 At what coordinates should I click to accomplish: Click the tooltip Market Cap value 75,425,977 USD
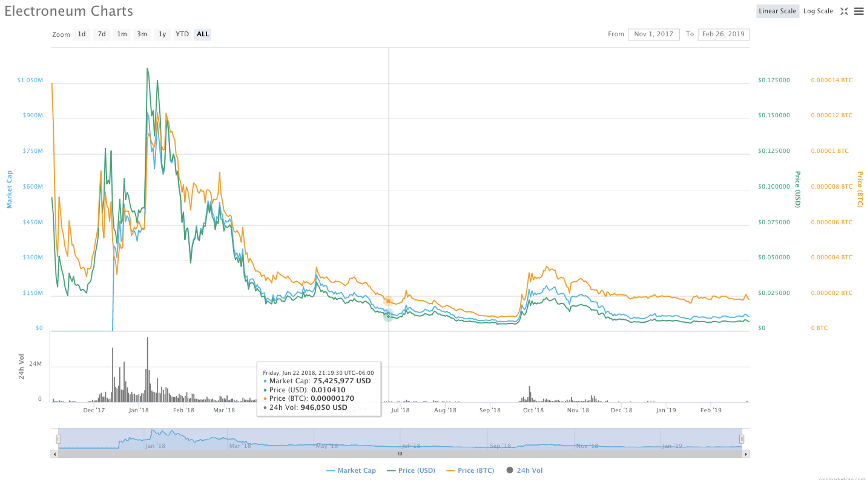(342, 381)
